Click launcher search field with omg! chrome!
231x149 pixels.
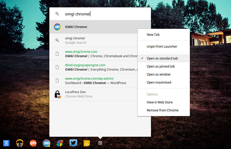click(100, 14)
